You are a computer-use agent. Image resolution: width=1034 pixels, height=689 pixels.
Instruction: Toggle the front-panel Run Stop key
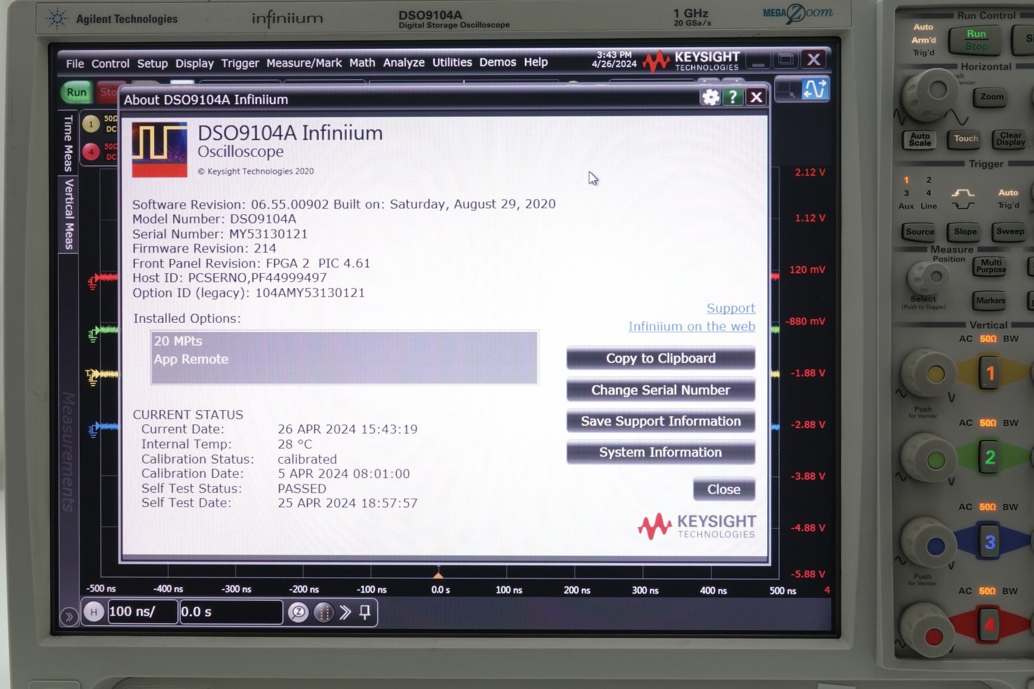click(976, 40)
